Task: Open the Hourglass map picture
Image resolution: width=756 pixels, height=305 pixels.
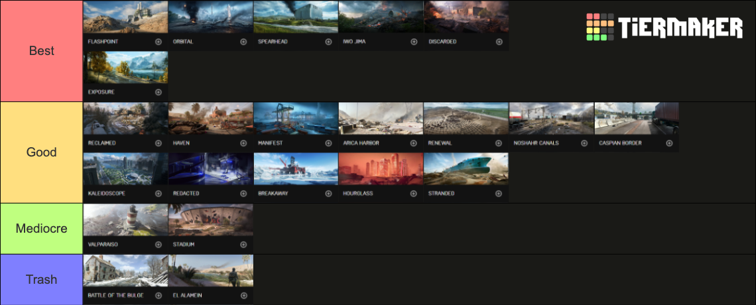Action: click(381, 169)
